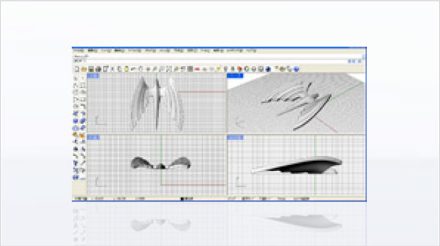Screen dimensions: 440x246
Task: Click the blue sphere Render icon
Action: [x=268, y=69]
